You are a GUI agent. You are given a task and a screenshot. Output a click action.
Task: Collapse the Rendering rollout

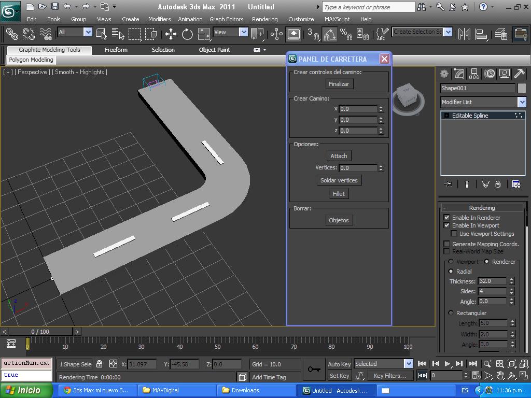coord(481,208)
